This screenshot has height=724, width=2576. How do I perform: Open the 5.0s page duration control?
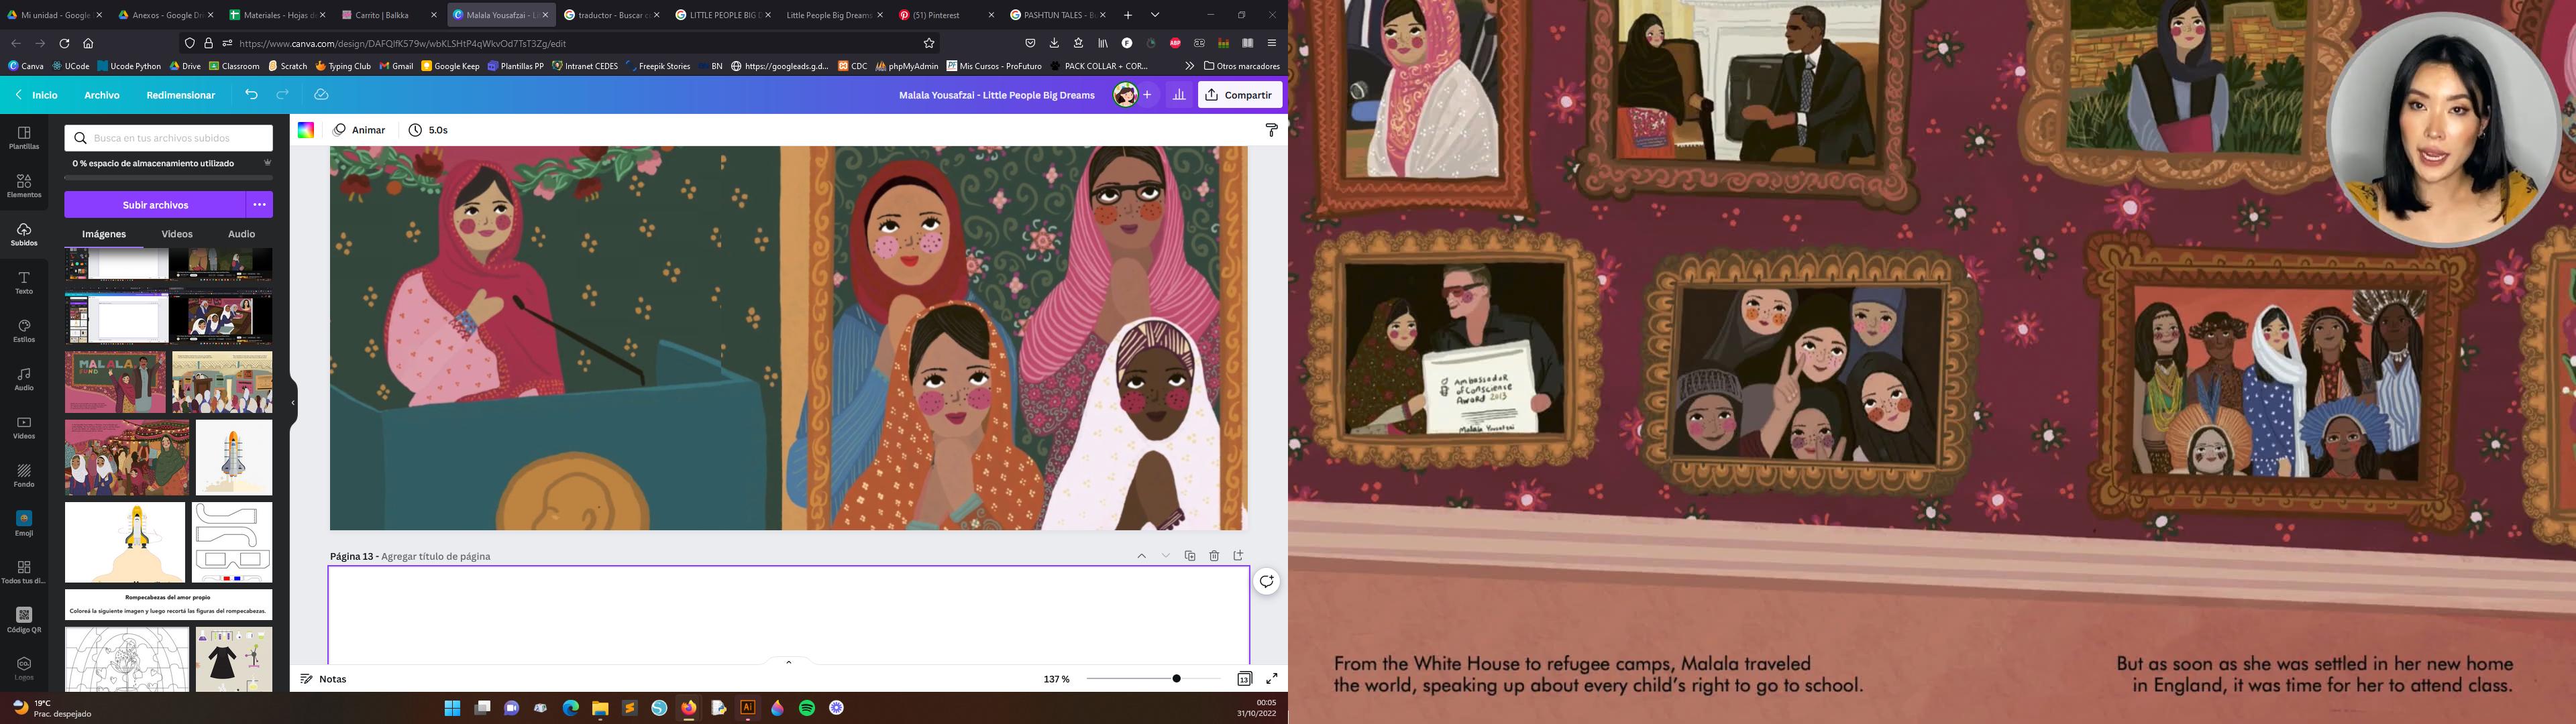pos(428,130)
